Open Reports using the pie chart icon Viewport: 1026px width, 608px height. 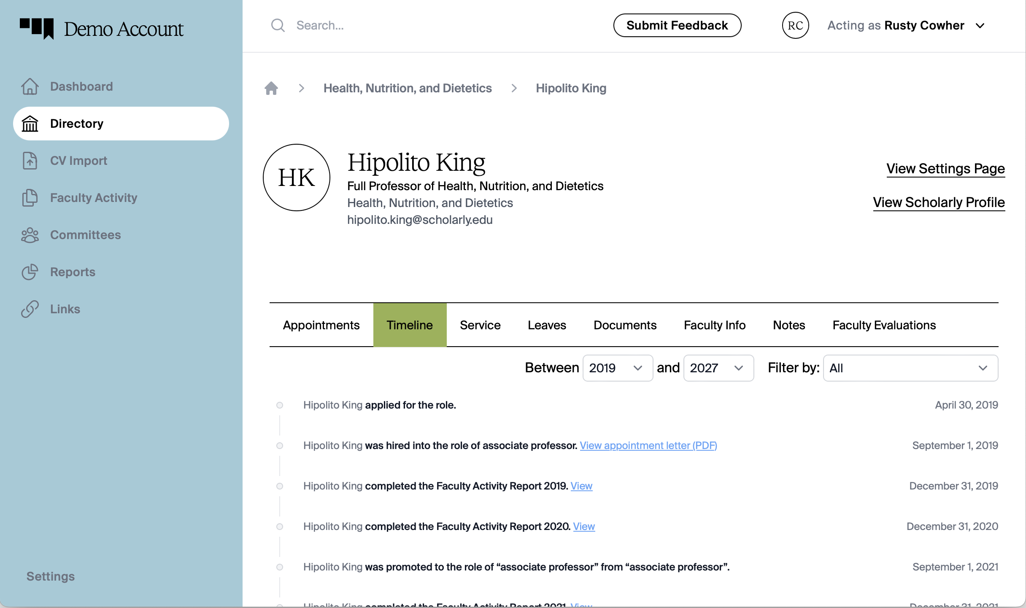click(x=30, y=272)
